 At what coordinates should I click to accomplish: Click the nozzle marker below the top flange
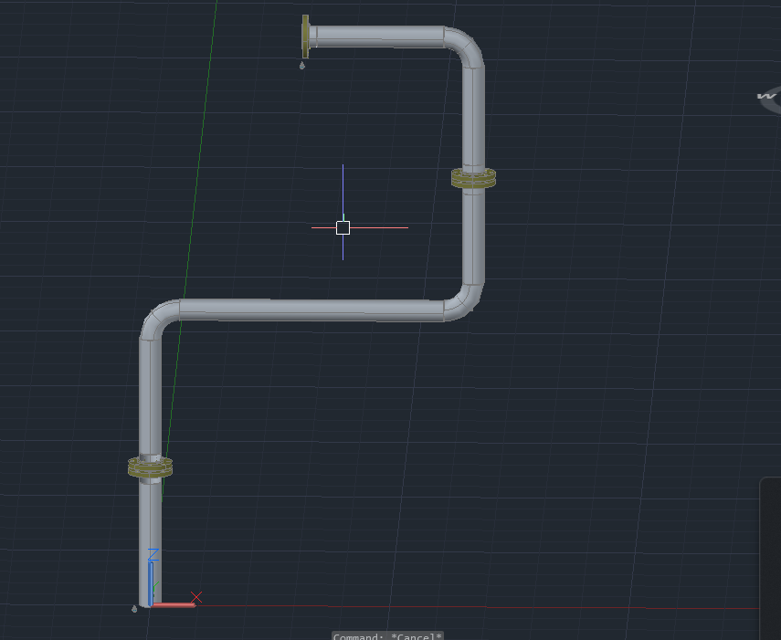(301, 67)
